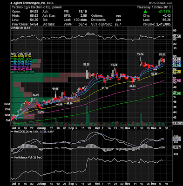Click the blue EMA(13) legend entry
The width and height of the screenshot is (183, 186).
tap(21, 64)
